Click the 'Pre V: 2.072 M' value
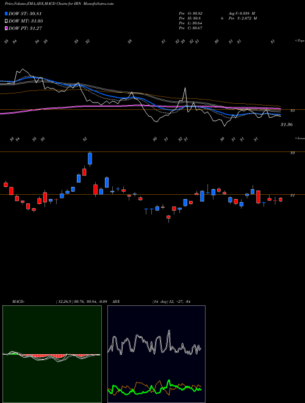305x403 pixels. pos(243,18)
